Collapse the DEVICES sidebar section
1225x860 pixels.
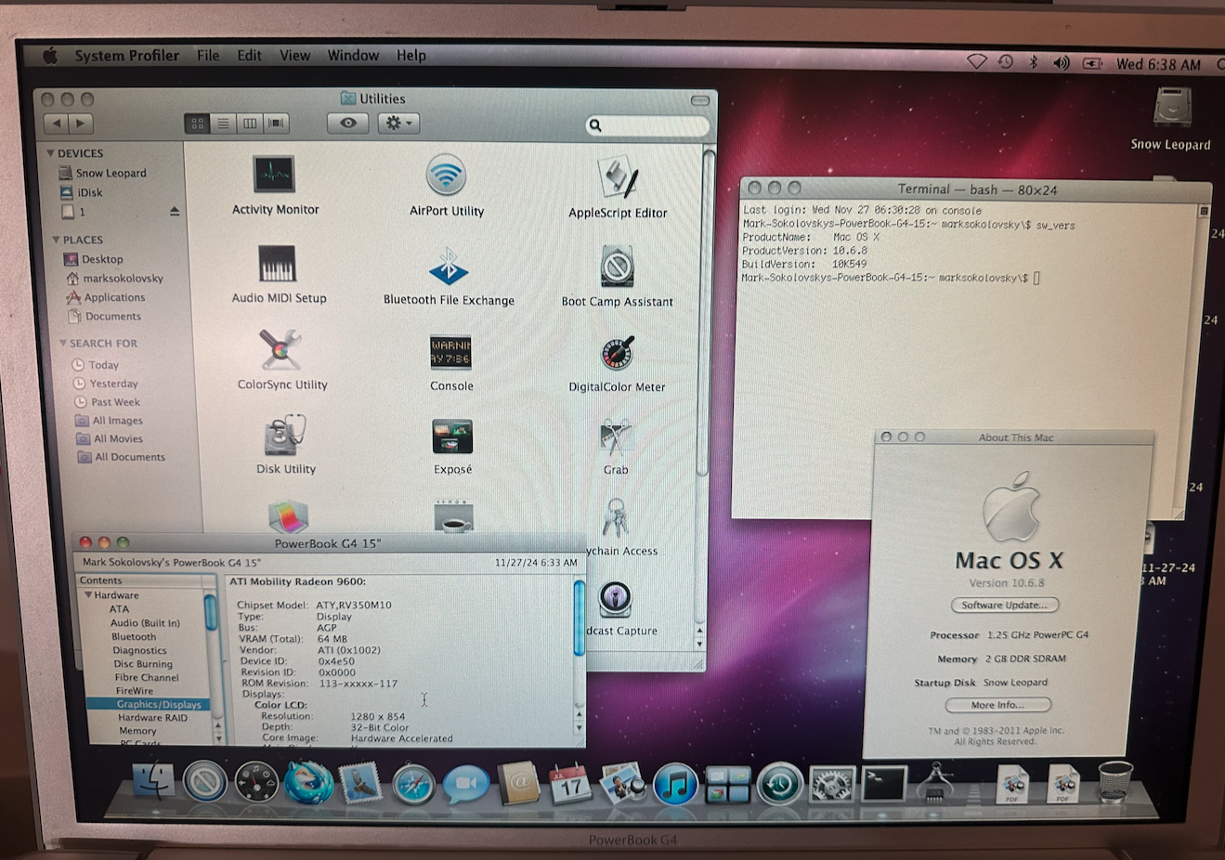pyautogui.click(x=51, y=153)
